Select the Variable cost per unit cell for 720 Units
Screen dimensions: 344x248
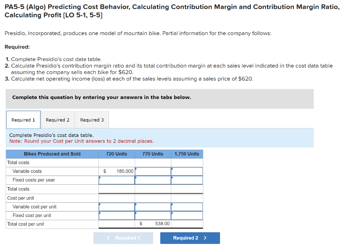coord(117,206)
